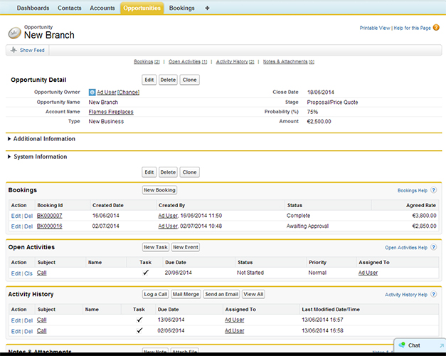Click the plus icon for all tabs
The height and width of the screenshot is (356, 446).
207,8
